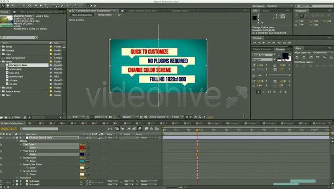Toggle stopwatch for Screen Color's Color
The image size is (334, 189).
click(27, 174)
